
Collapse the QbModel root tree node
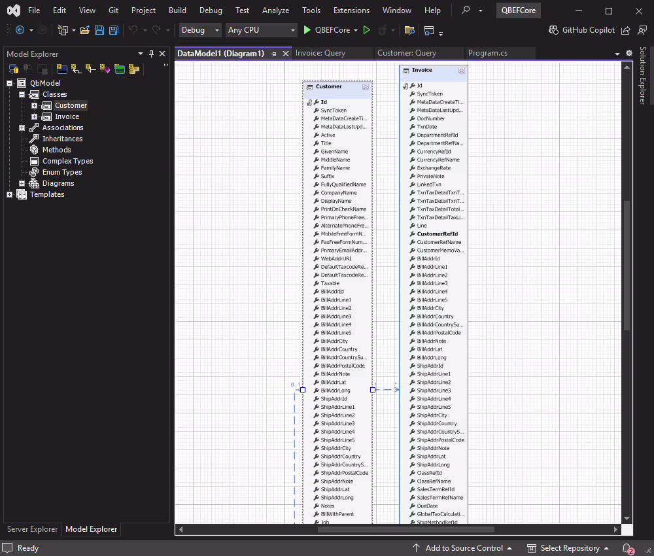tap(9, 83)
